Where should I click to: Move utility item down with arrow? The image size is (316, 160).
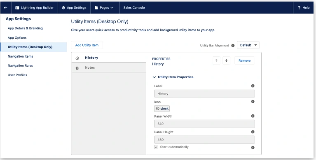[x=226, y=60]
